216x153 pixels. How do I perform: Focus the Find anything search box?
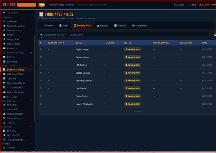click(x=18, y=13)
